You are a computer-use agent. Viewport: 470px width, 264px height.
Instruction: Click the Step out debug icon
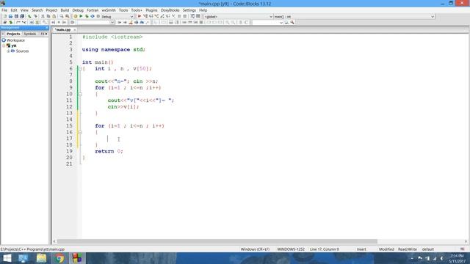point(162,16)
